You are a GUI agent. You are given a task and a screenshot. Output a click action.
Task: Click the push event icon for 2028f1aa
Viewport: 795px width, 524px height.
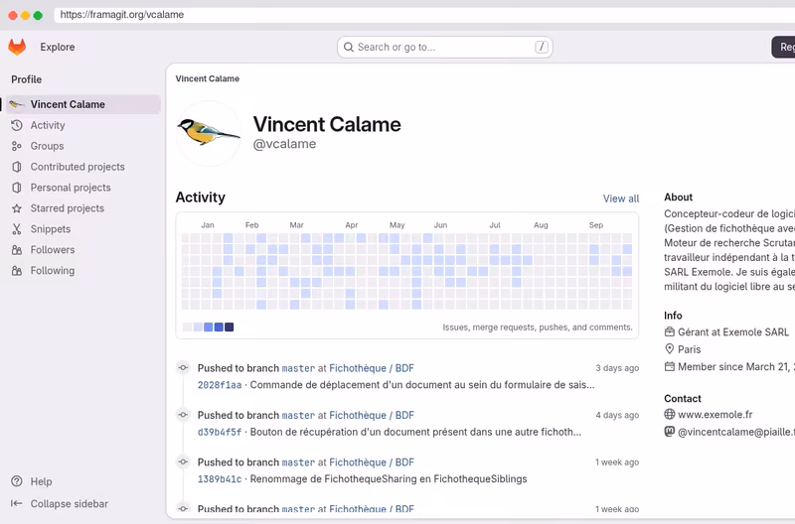point(183,367)
